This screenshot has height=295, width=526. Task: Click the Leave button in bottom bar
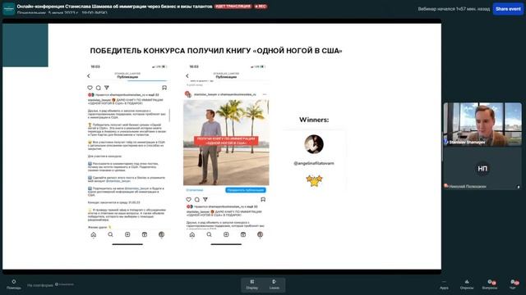point(274,284)
